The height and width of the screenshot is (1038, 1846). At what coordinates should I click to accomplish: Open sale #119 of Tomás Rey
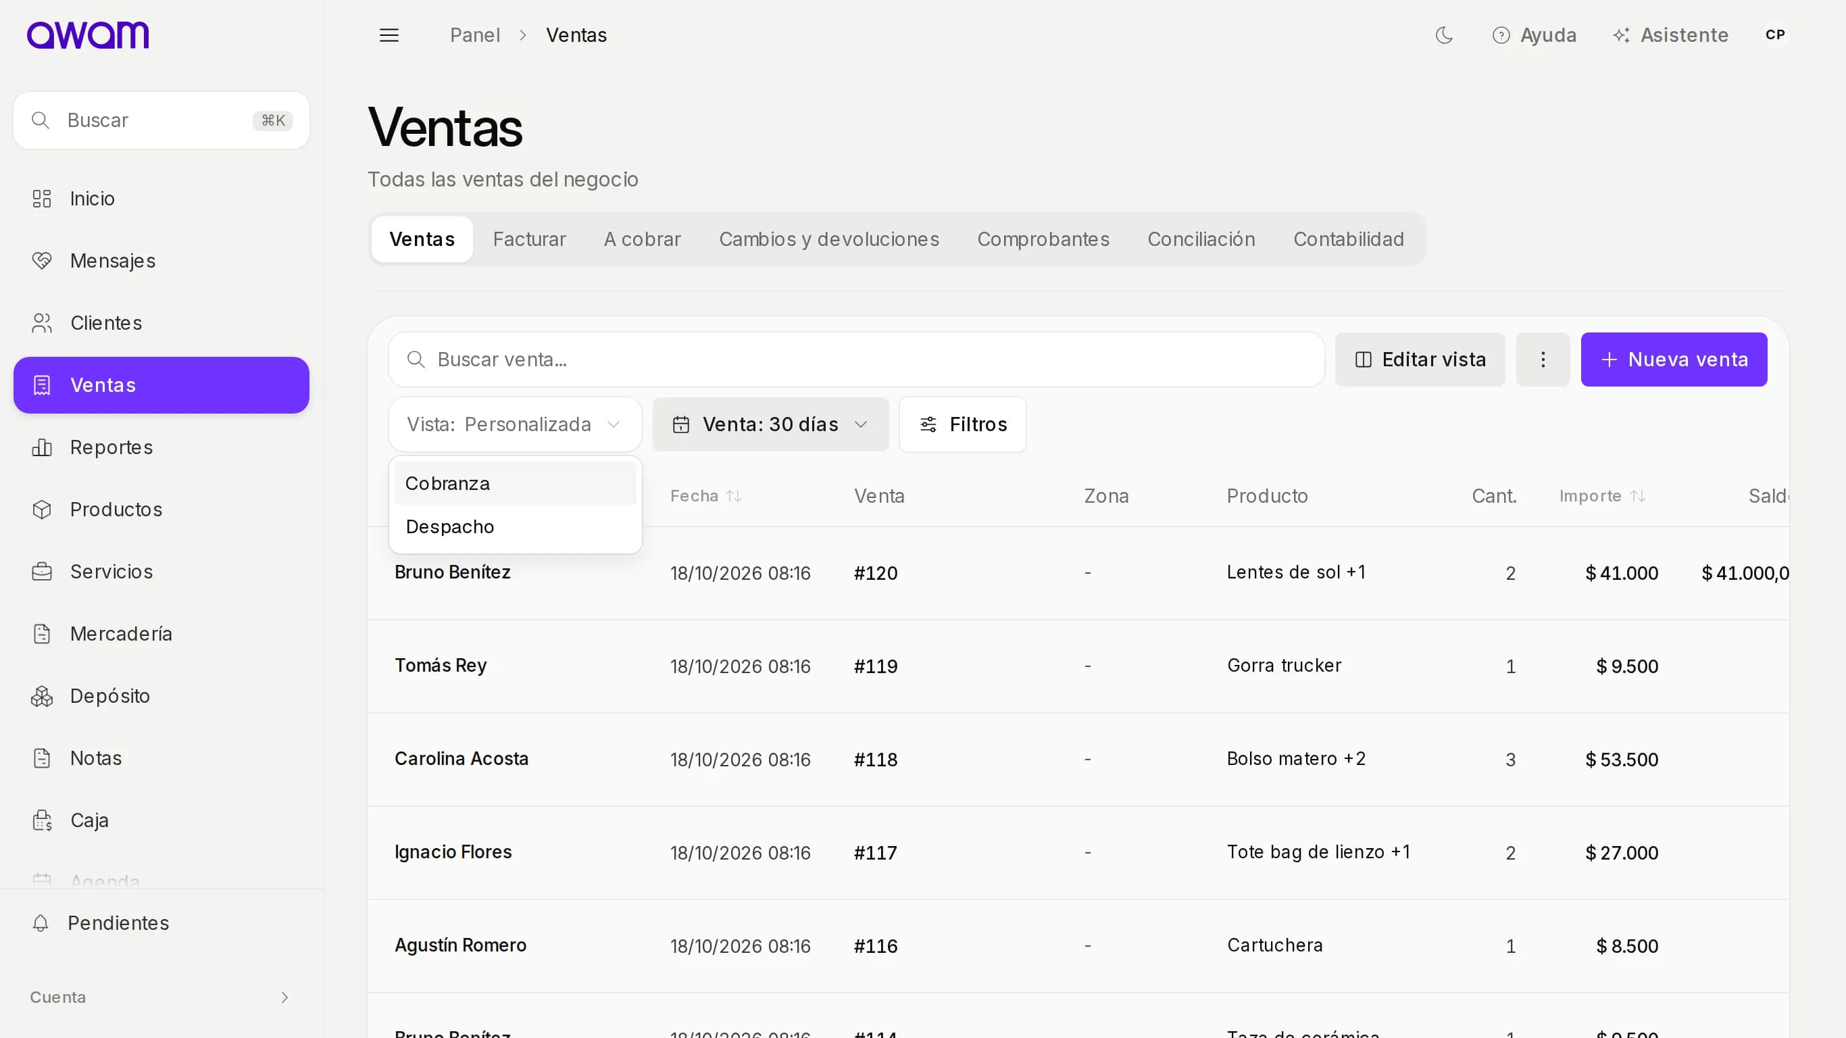[875, 667]
